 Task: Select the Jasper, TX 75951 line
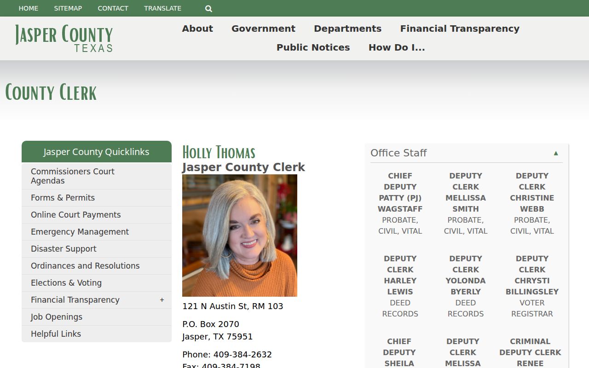(218, 337)
